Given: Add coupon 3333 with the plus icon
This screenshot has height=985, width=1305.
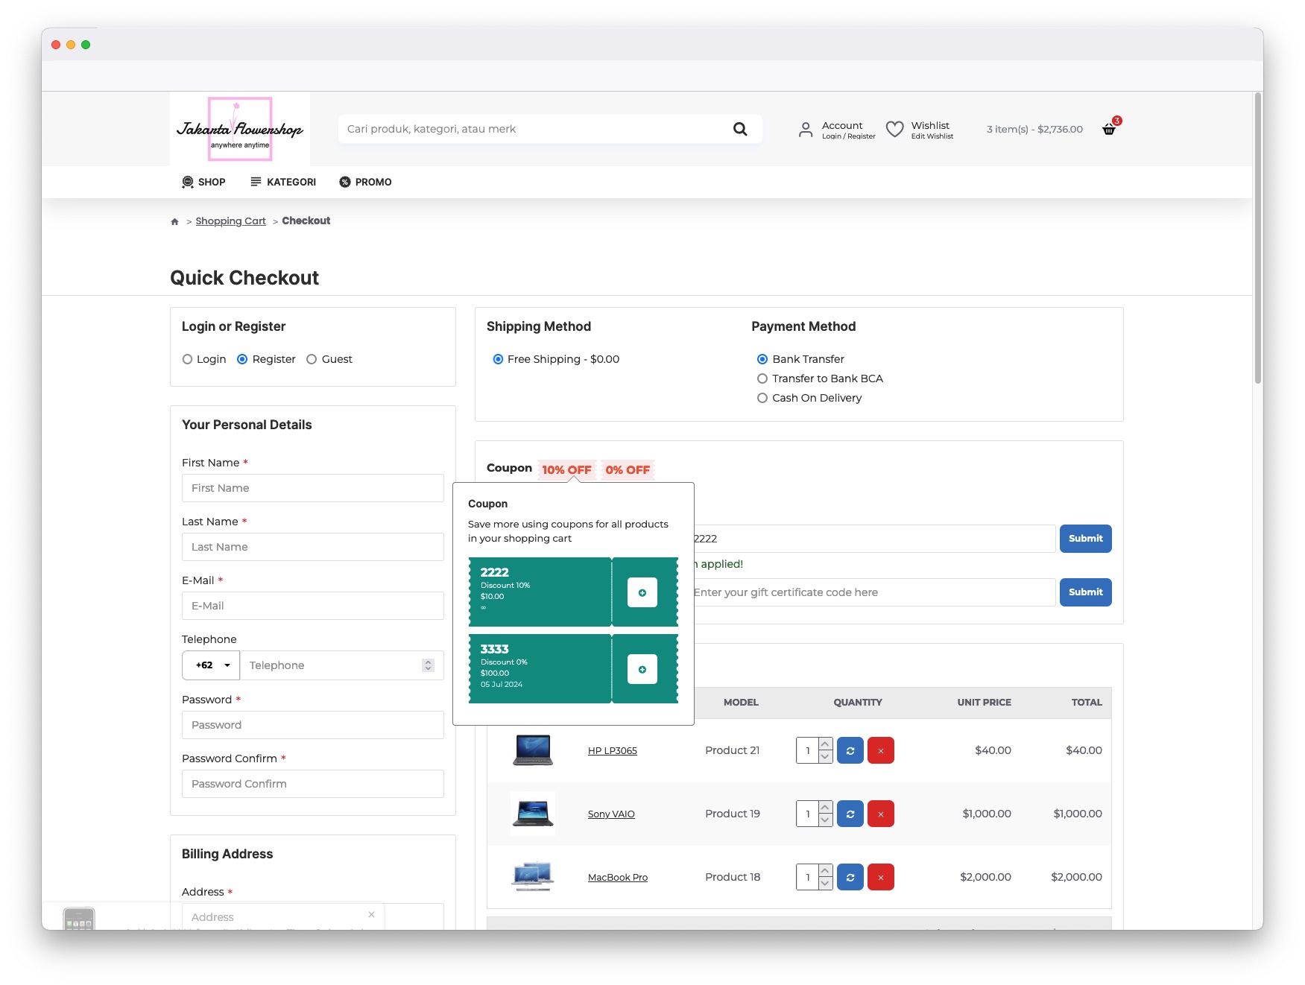Looking at the screenshot, I should pos(642,668).
